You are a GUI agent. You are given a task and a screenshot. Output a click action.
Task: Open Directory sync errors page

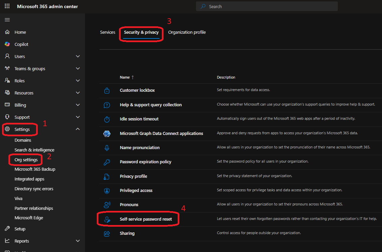click(x=34, y=189)
